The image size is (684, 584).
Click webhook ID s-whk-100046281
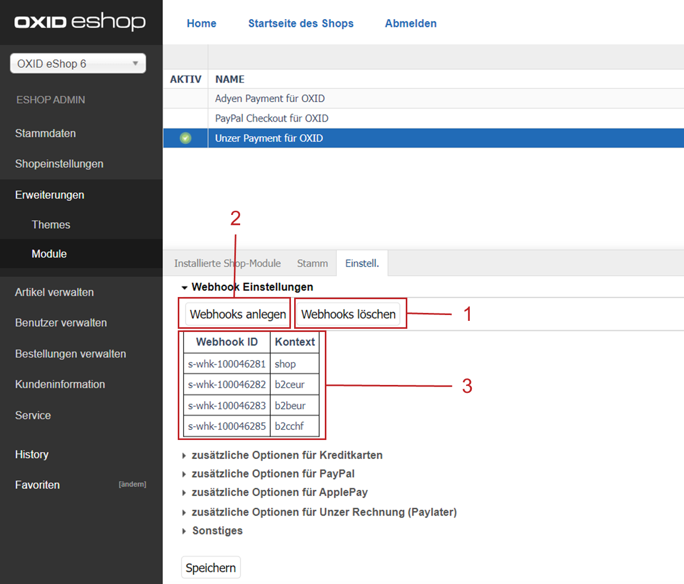tap(227, 364)
